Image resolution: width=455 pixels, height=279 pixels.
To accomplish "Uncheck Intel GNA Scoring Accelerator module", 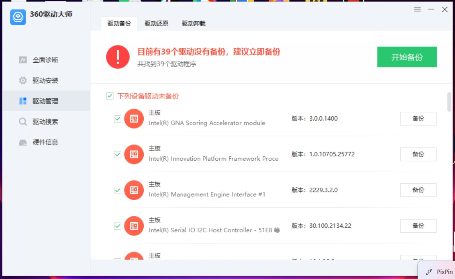I will coord(117,119).
